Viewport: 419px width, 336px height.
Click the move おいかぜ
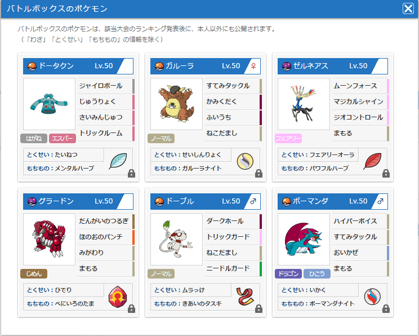(360, 253)
